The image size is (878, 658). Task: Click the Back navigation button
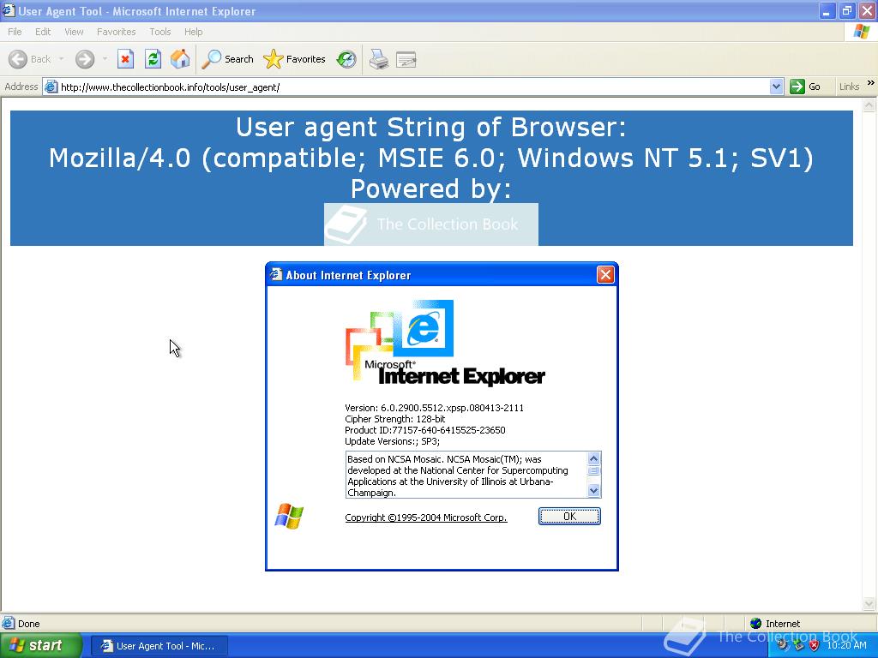click(30, 59)
